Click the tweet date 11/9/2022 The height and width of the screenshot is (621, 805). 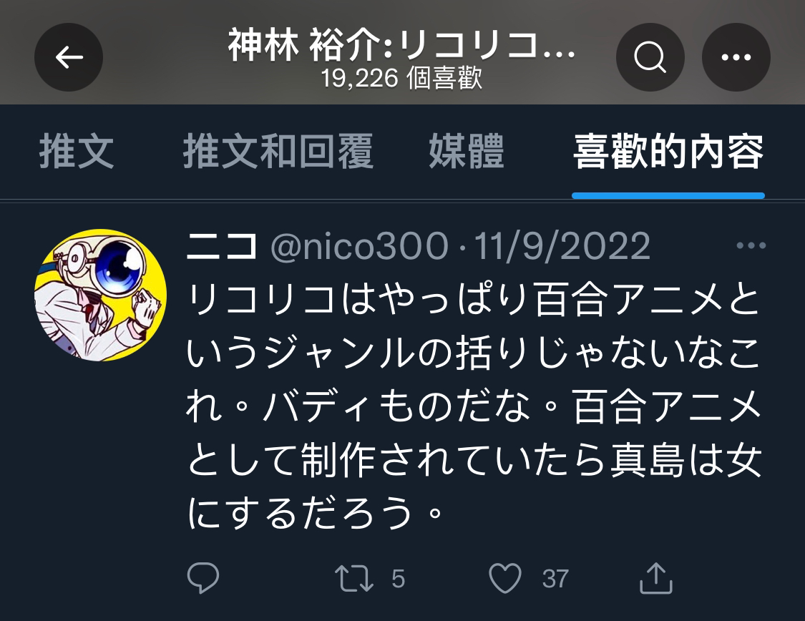click(562, 246)
